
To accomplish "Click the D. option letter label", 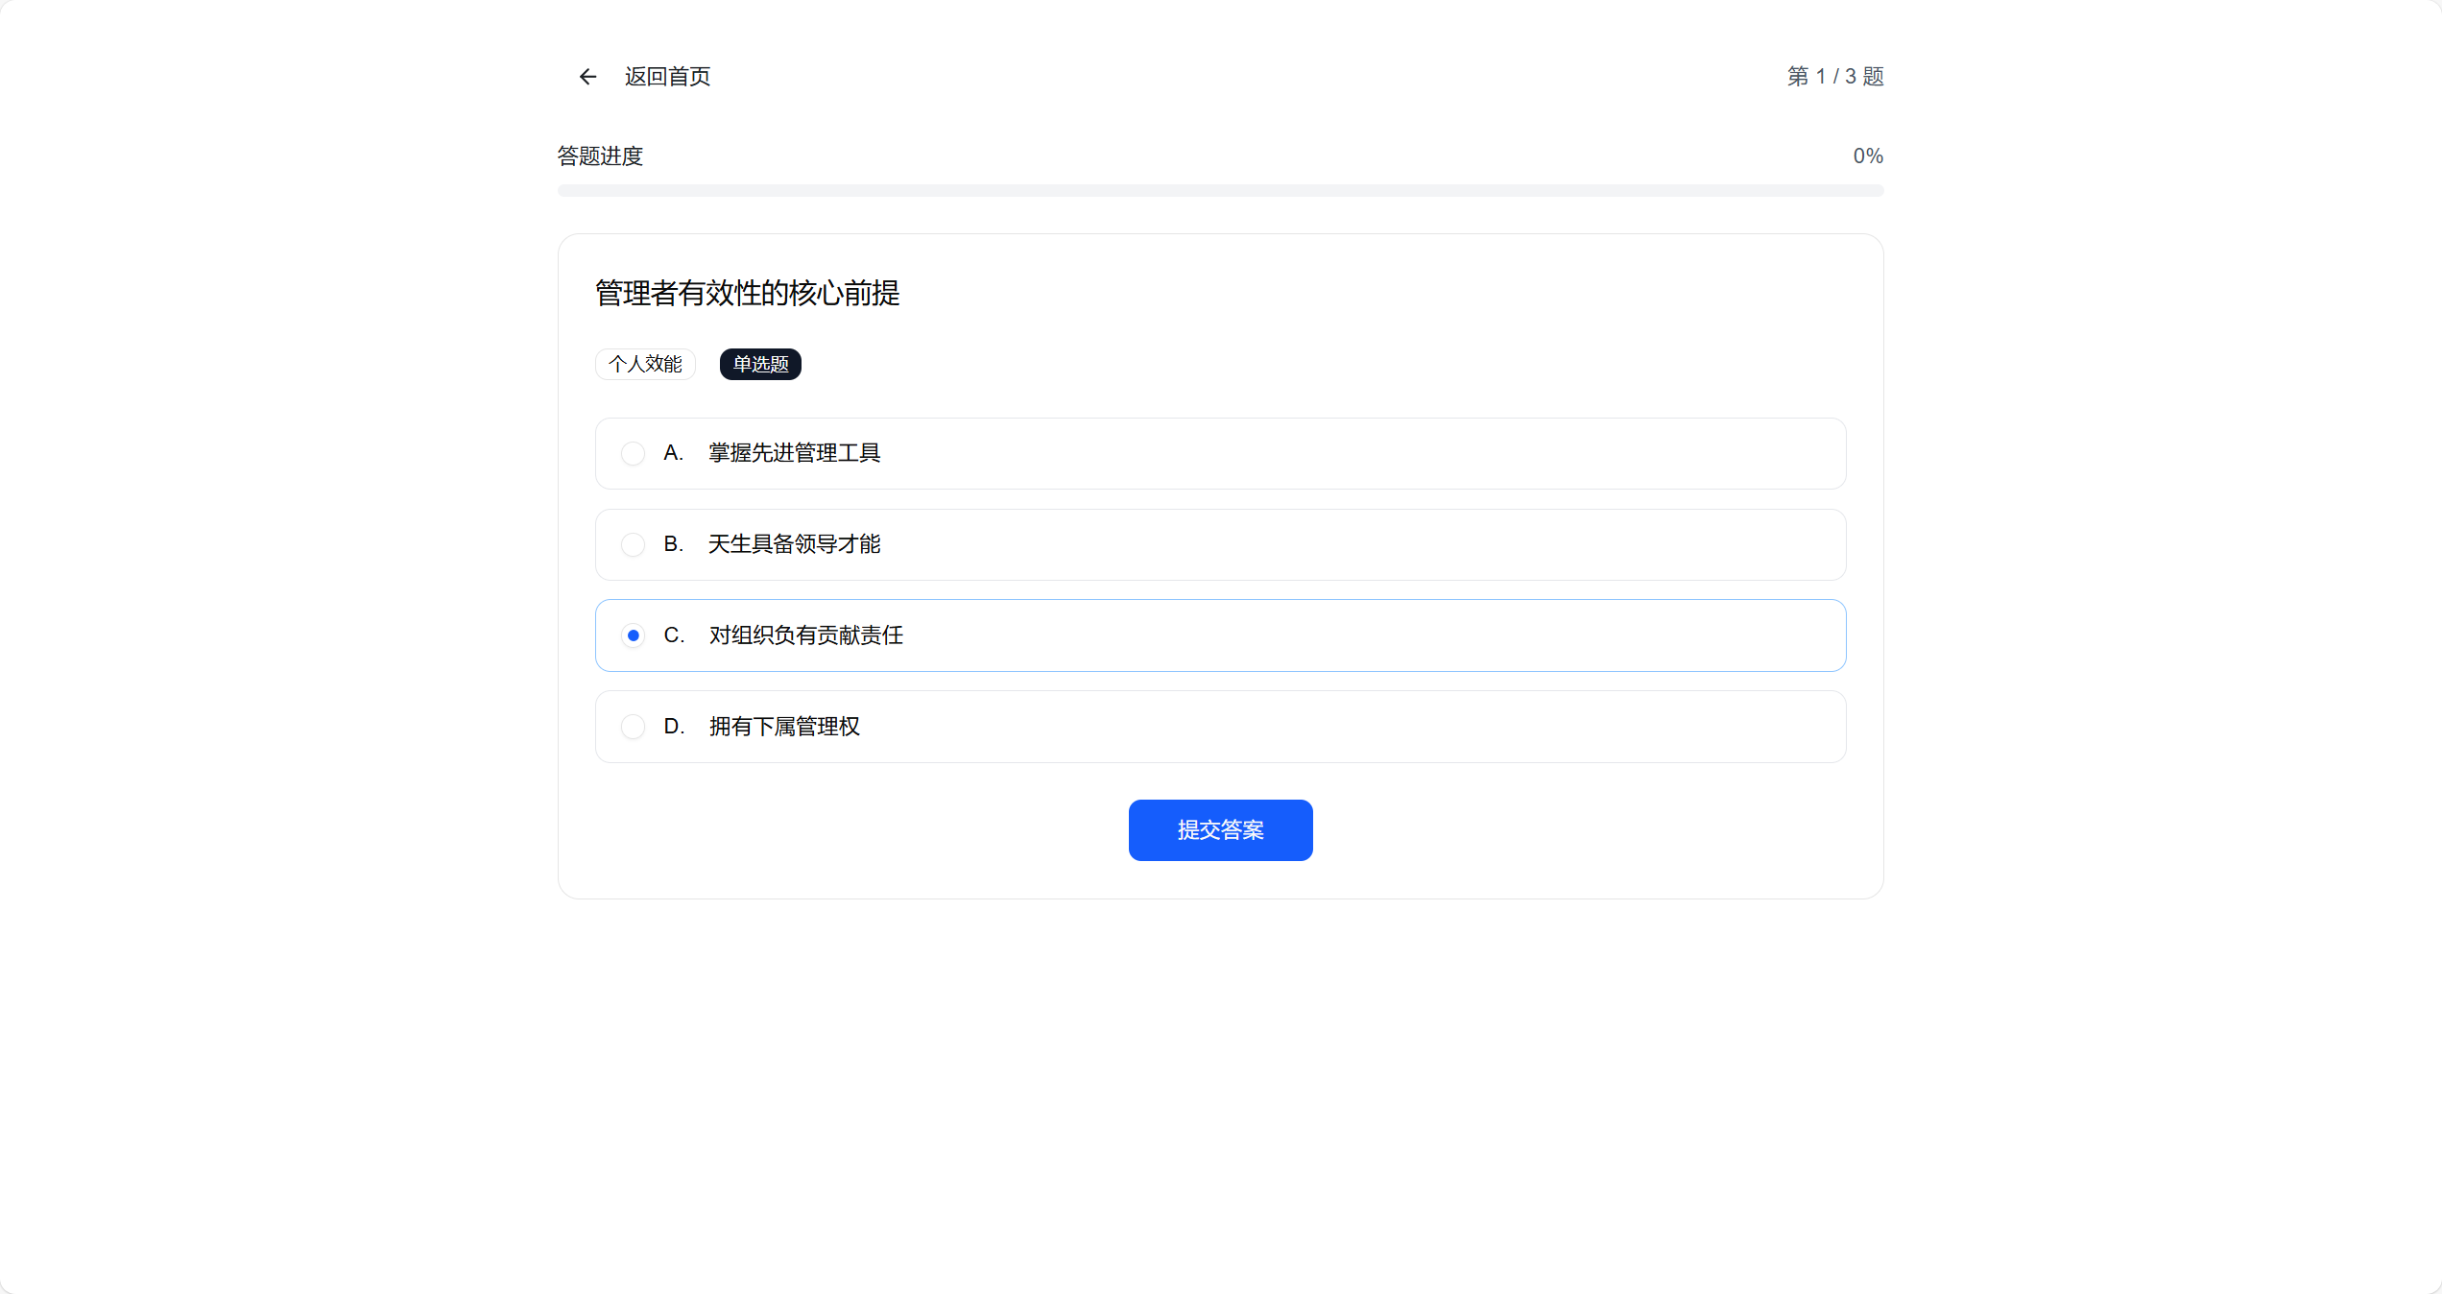I will point(674,727).
